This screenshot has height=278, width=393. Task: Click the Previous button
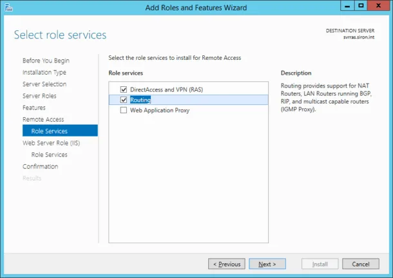(227, 264)
